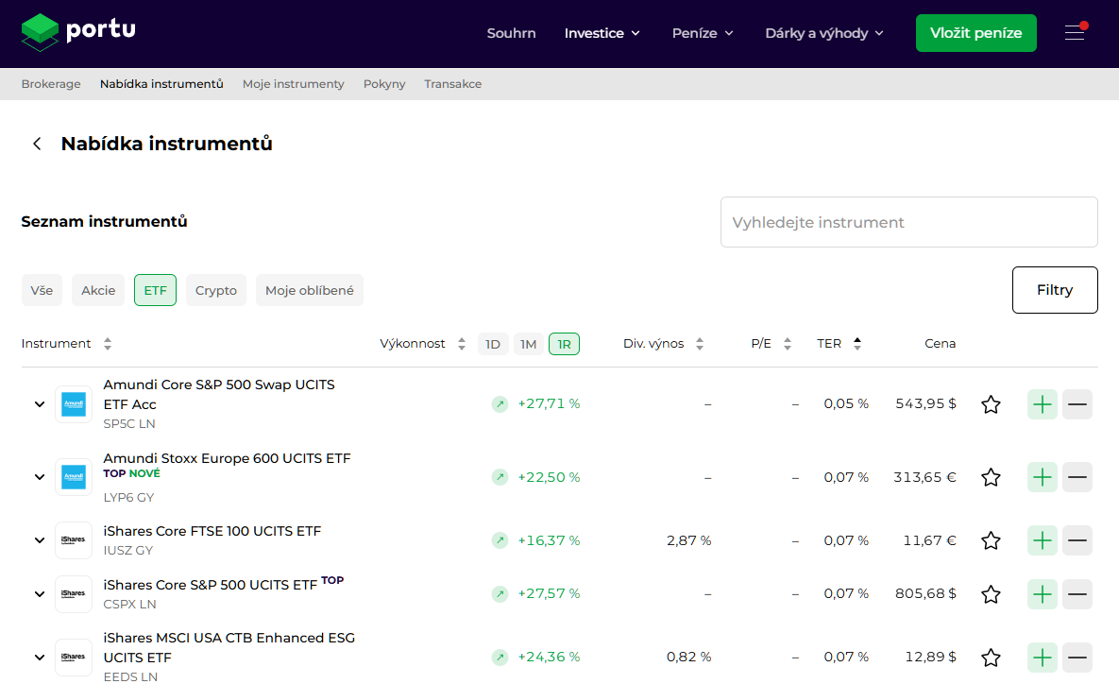
Task: Open the Dárky a výhody dropdown
Action: tap(824, 33)
